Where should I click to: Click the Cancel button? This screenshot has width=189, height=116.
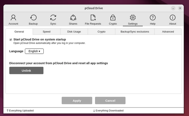(x=110, y=100)
